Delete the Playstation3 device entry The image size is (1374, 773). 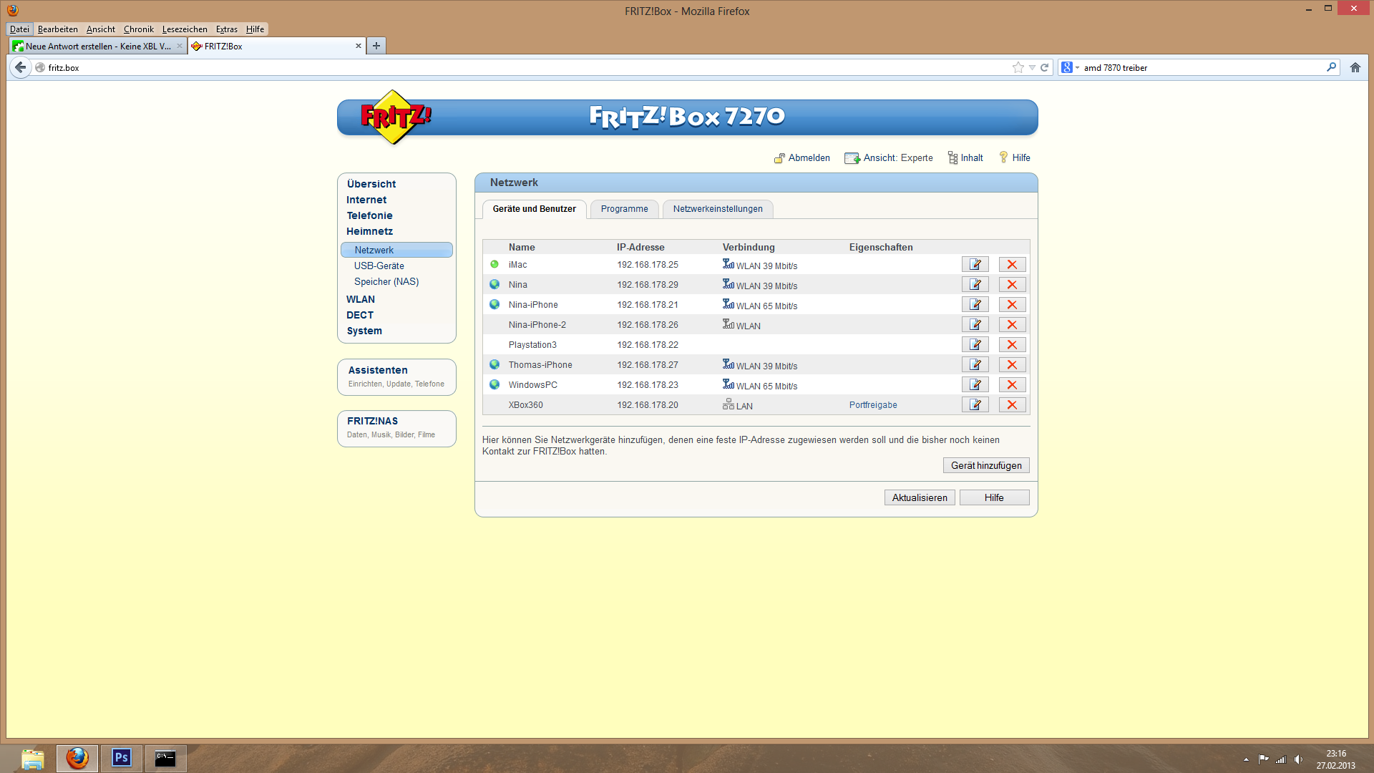tap(1012, 345)
